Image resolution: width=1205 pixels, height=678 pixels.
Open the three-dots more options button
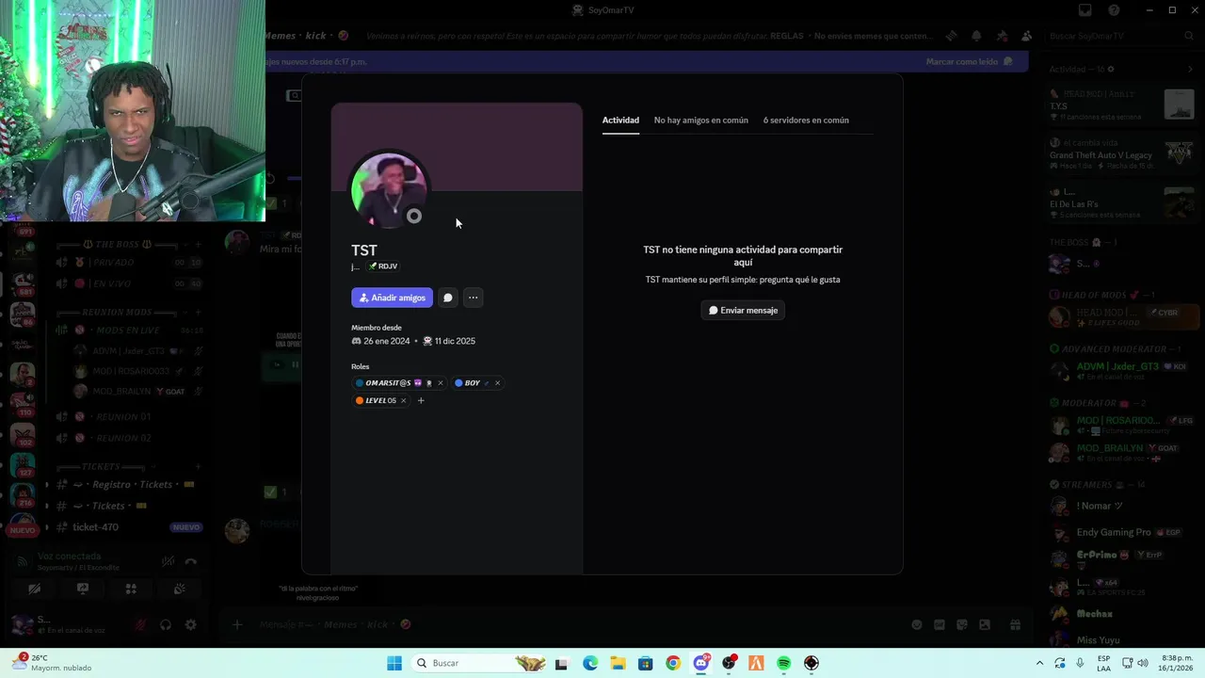pos(474,298)
